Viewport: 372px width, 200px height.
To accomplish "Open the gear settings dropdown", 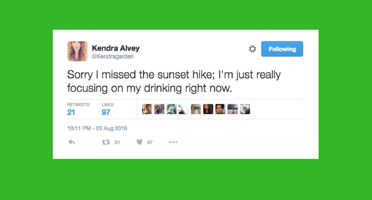I will pos(252,49).
